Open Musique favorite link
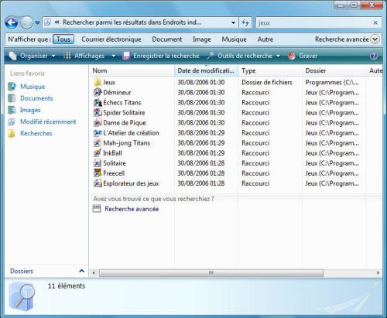 point(33,87)
